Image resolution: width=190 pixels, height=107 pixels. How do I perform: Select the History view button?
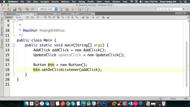[18, 17]
